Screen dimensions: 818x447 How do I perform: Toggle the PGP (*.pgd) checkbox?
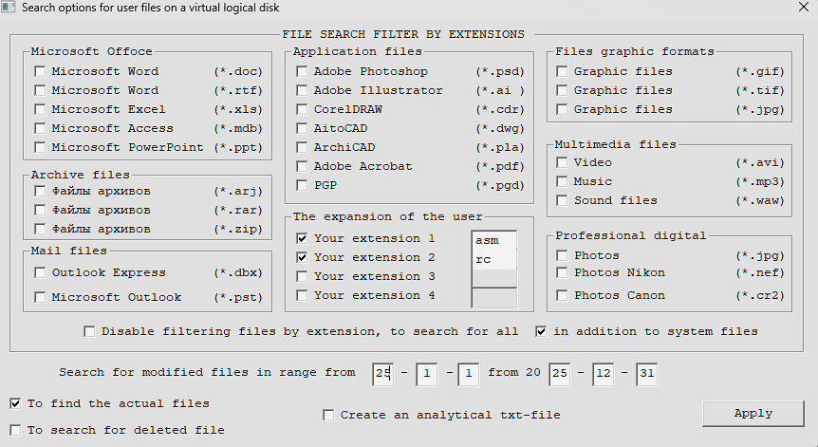tap(302, 185)
